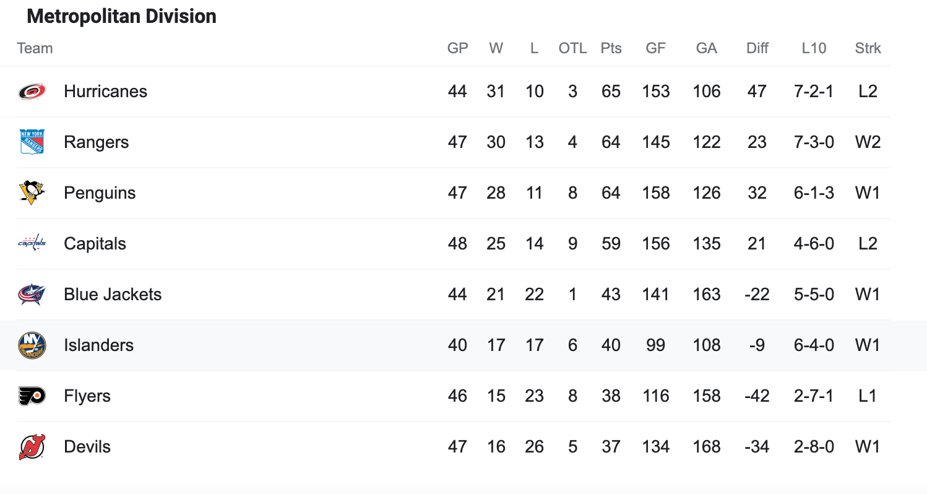Select the Flyers logo icon
Viewport: 927px width, 494px height.
(32, 396)
